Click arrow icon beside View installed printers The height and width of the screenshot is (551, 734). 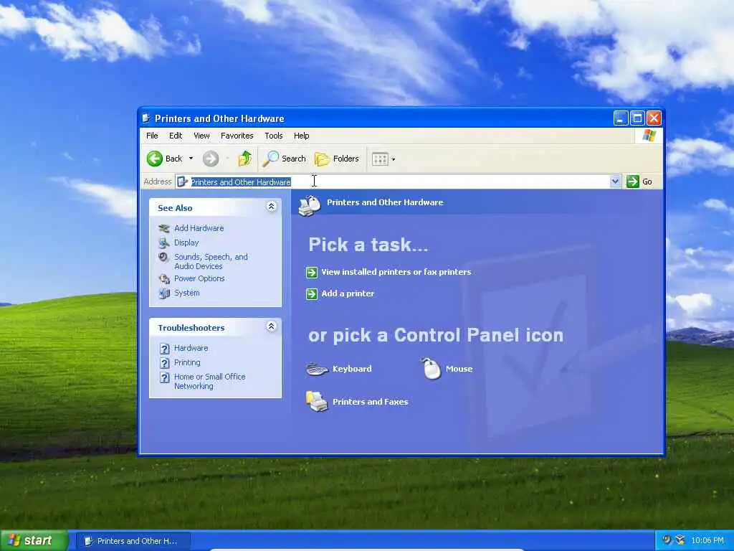pyautogui.click(x=312, y=272)
